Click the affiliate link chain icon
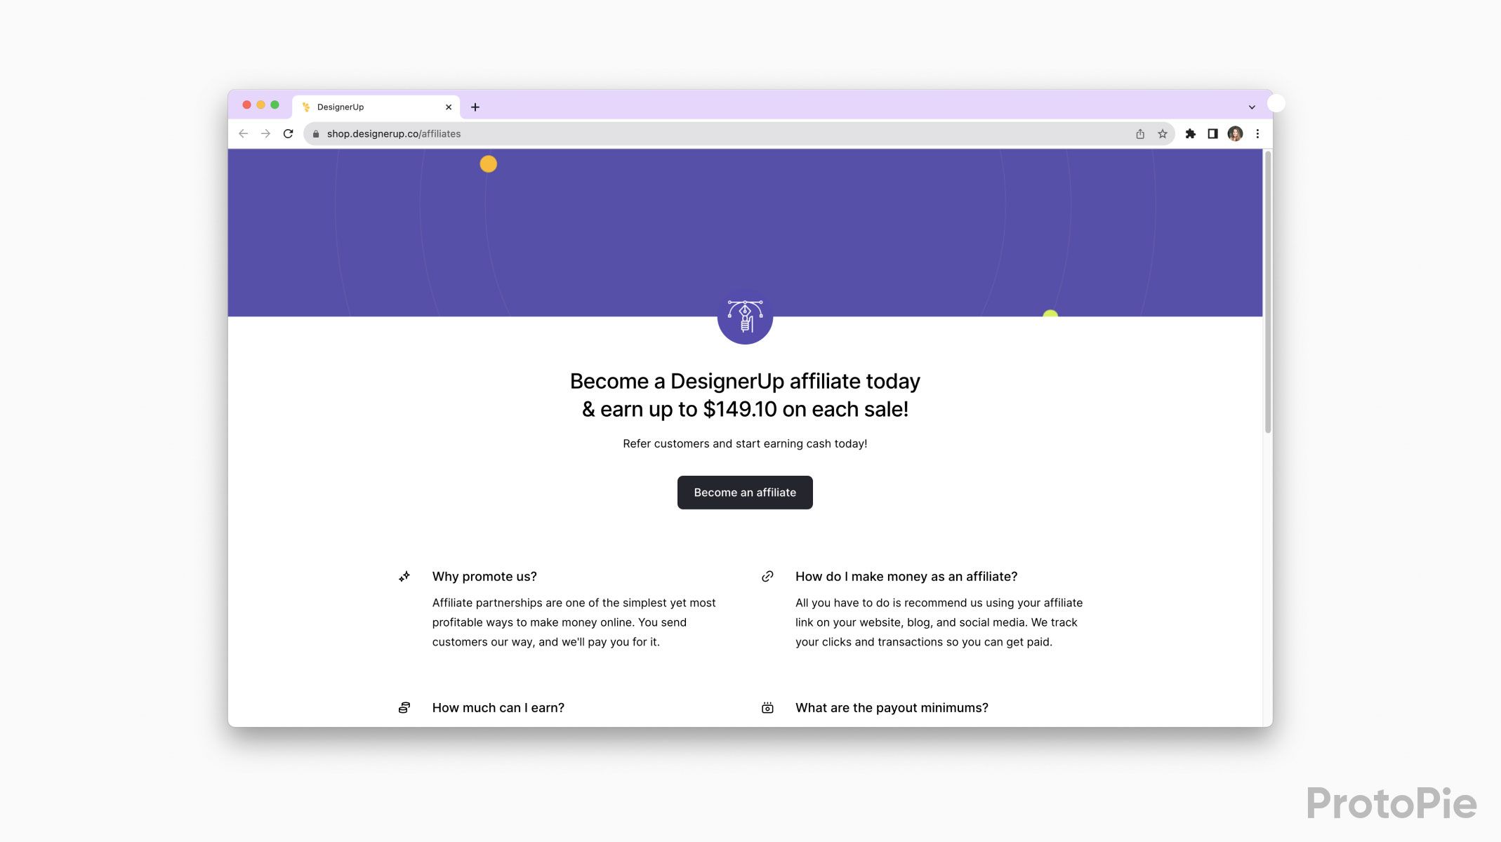This screenshot has width=1501, height=842. (x=768, y=576)
